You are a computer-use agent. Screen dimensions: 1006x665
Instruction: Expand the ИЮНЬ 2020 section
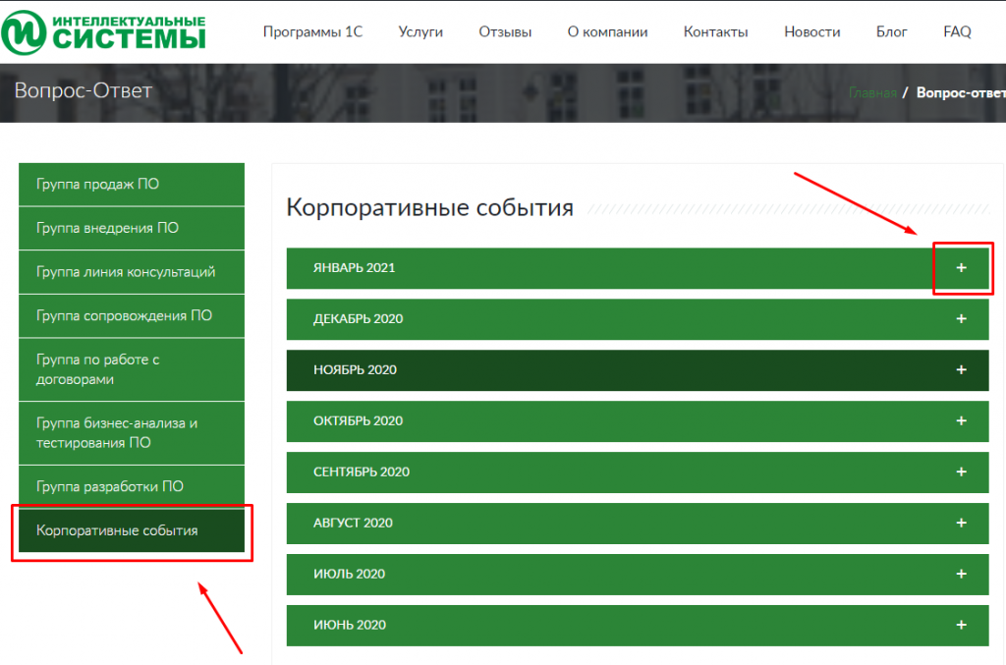tap(962, 625)
